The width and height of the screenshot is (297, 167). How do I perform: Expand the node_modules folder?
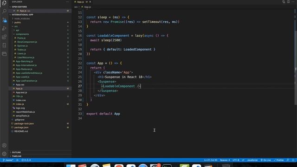pos(22,19)
